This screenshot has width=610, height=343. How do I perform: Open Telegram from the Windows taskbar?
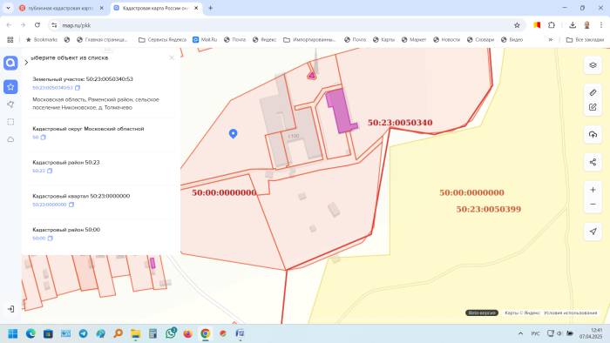[84, 333]
